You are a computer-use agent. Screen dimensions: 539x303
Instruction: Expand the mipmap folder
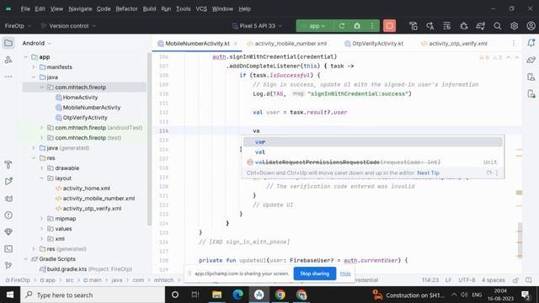41,219
